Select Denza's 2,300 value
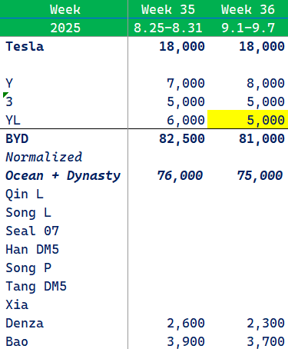Viewport: 288px width, 349px height. (266, 323)
